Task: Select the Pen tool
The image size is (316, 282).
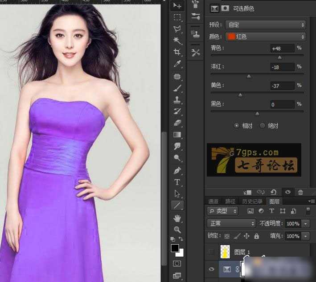Action: pos(177,170)
